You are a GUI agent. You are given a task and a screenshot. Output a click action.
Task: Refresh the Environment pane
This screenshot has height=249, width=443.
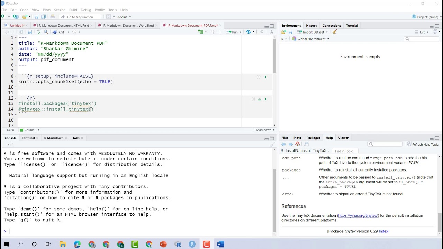(435, 32)
